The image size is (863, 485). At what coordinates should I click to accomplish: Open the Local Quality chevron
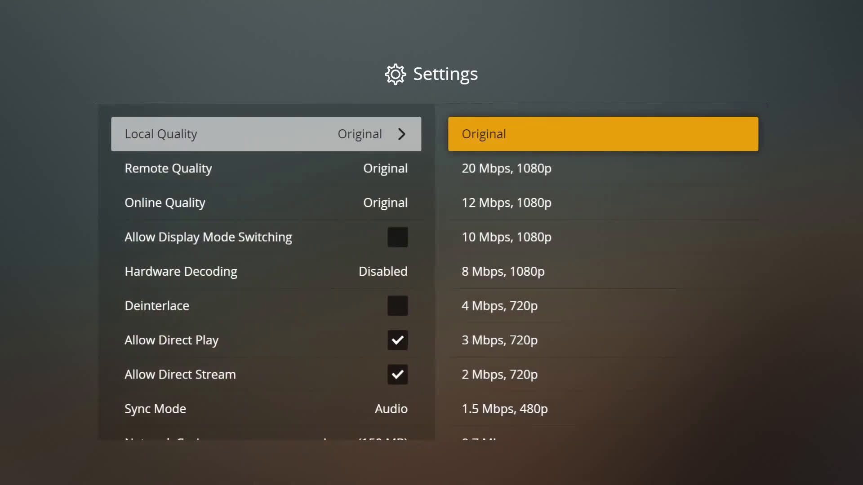tap(401, 134)
